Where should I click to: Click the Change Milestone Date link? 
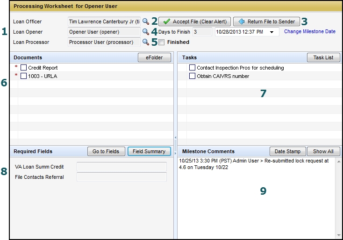tap(309, 32)
